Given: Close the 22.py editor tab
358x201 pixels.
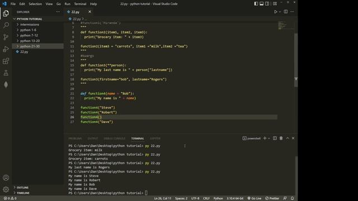Looking at the screenshot, I should click(89, 12).
